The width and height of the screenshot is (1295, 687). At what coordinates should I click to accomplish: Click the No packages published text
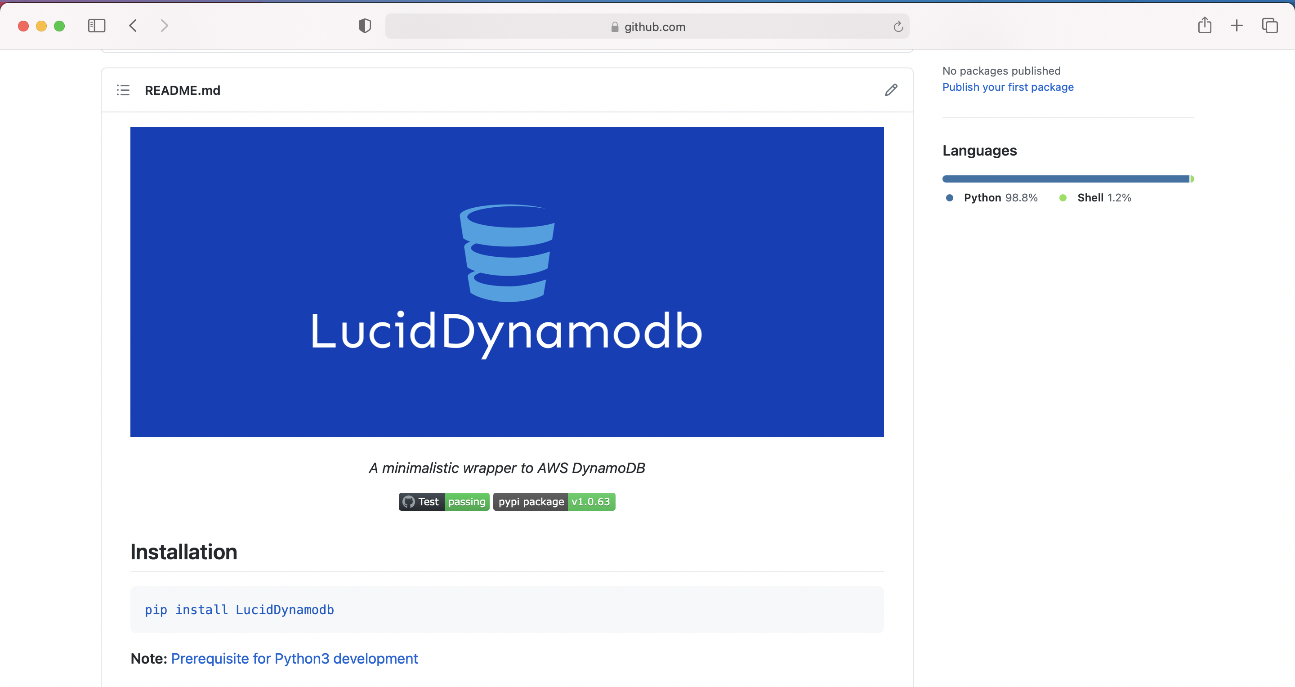pos(1001,71)
